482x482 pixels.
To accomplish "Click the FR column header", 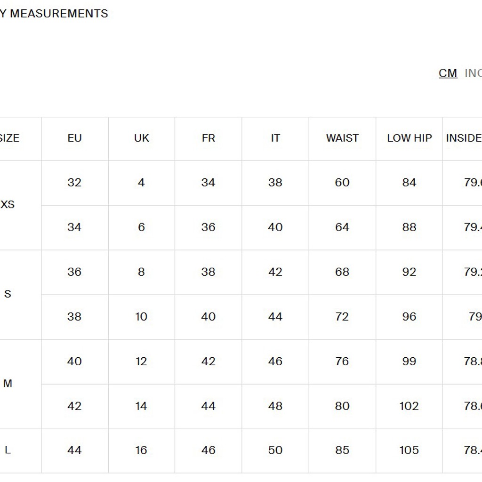I will pyautogui.click(x=209, y=138).
